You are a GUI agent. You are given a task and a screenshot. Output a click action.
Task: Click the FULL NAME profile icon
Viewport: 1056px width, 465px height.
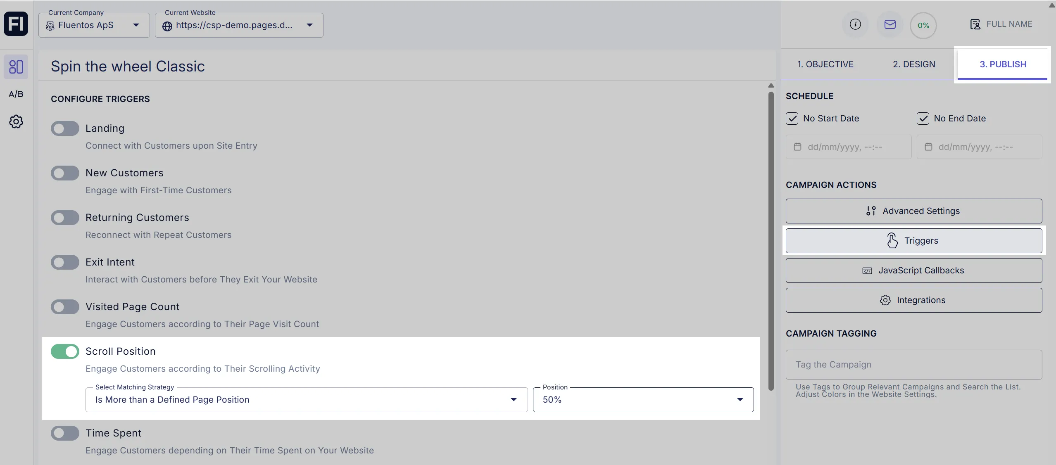click(974, 24)
